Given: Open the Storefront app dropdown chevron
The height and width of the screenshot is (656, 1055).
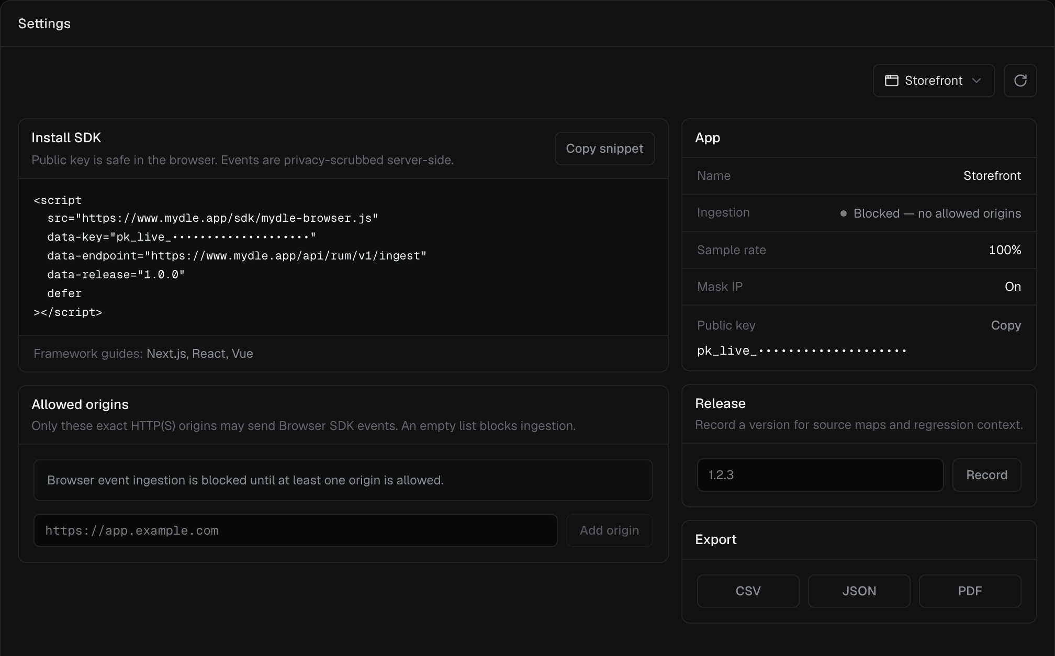Looking at the screenshot, I should (977, 81).
